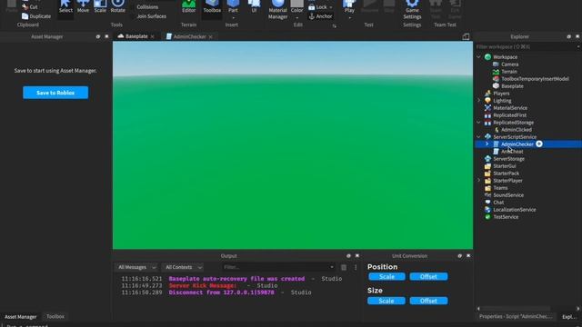Switch to the AdminChecker script tab
Screen dimensions: 582x327
click(189, 36)
